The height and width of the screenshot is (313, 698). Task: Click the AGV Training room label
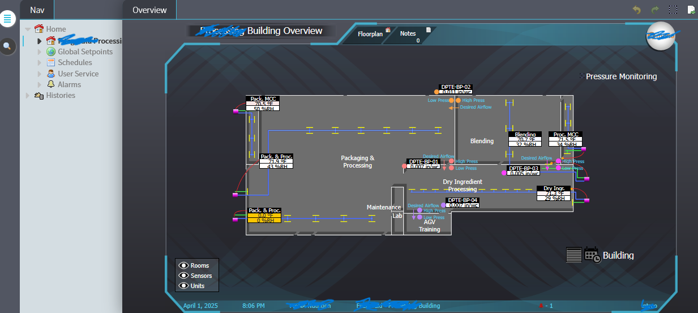point(430,226)
